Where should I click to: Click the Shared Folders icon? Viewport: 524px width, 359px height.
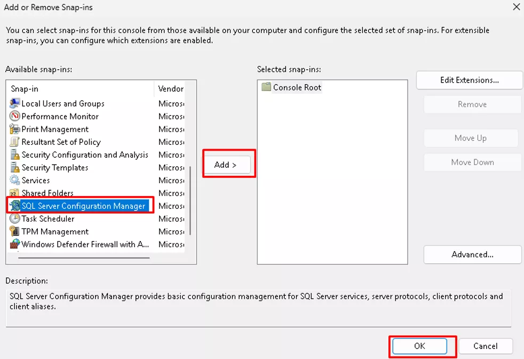(x=15, y=193)
